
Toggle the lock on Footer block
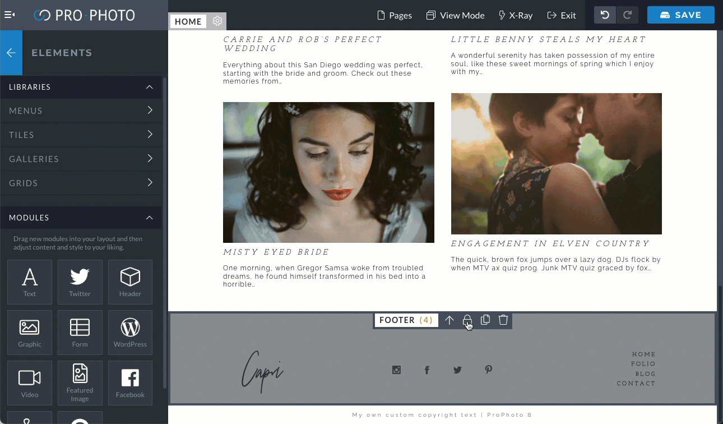click(x=467, y=320)
